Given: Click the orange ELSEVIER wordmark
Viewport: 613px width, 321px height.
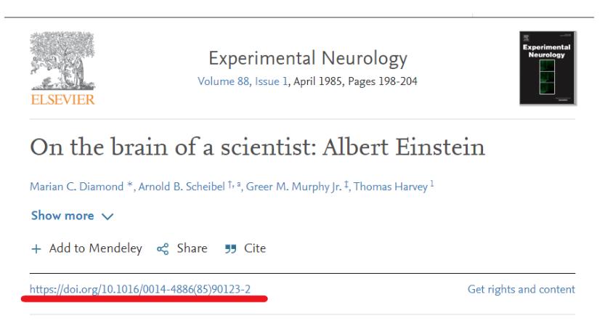Looking at the screenshot, I should tap(62, 99).
